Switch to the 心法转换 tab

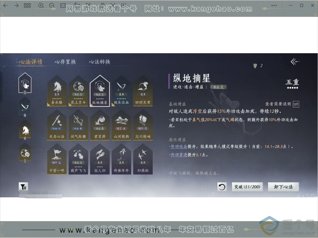coord(100,62)
